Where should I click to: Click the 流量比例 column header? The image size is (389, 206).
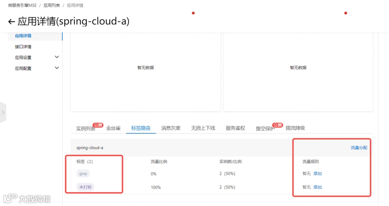point(159,162)
